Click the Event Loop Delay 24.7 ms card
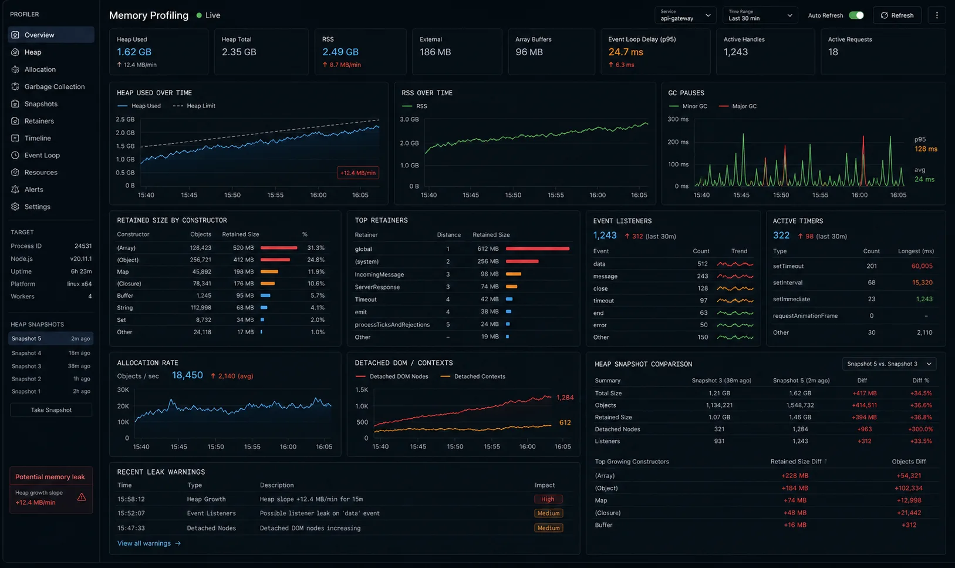This screenshot has width=955, height=568. [x=655, y=52]
